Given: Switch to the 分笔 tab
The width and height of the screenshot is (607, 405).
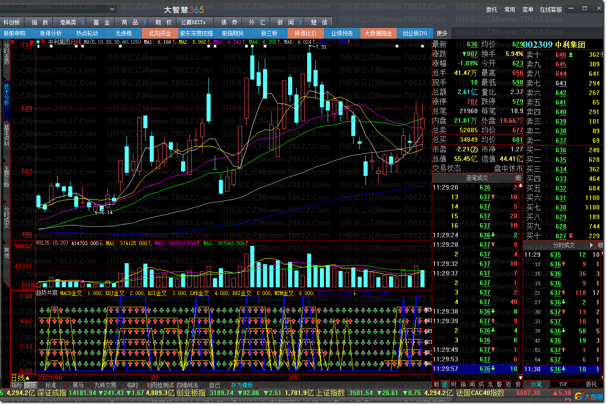Looking at the screenshot, I should click(536, 384).
